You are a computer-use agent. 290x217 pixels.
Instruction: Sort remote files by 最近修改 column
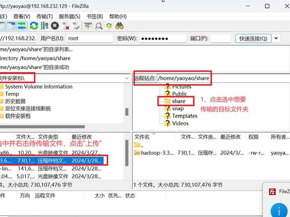pos(231,137)
